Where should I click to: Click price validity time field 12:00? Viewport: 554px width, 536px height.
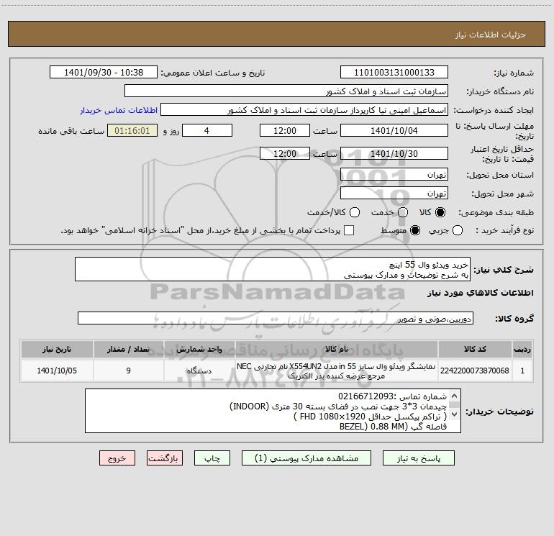(285, 153)
